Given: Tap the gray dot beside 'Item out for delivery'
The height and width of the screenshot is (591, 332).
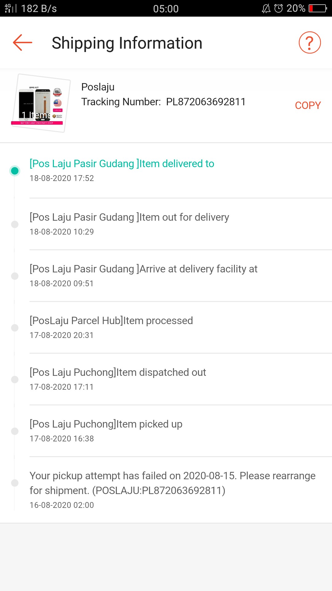Looking at the screenshot, I should pos(15,224).
